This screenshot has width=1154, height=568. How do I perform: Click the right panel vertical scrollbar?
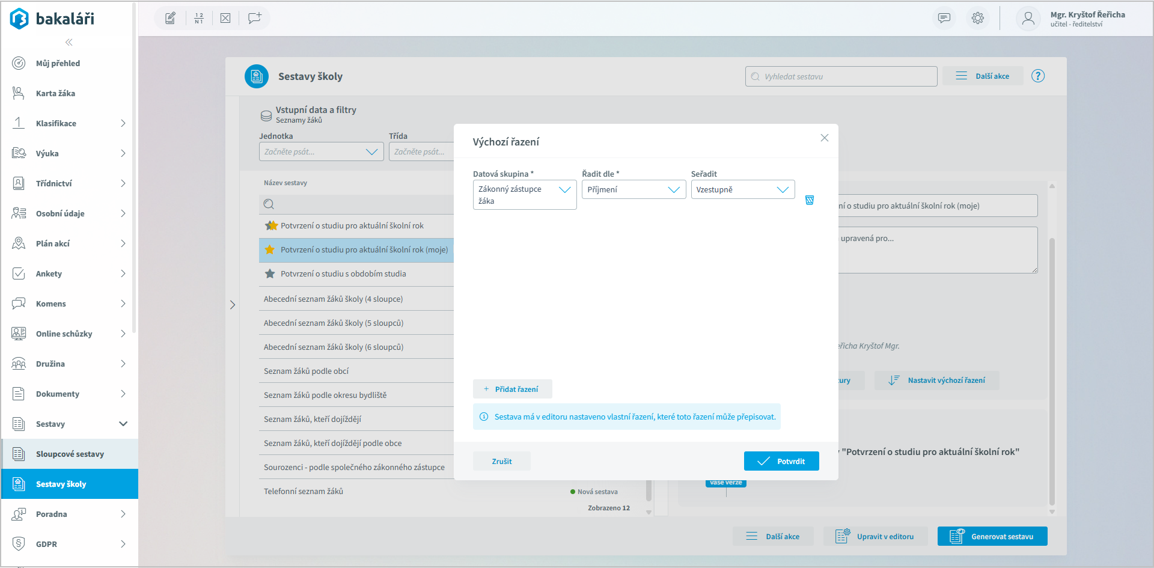(x=1051, y=361)
